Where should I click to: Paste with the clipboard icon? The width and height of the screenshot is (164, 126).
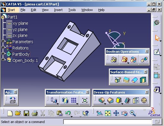(x=60, y=113)
